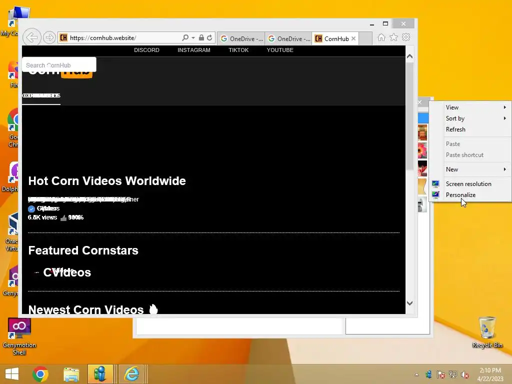Image resolution: width=512 pixels, height=384 pixels.
Task: Click the fire icon beside Newest Corn Videos
Action: pos(153,309)
